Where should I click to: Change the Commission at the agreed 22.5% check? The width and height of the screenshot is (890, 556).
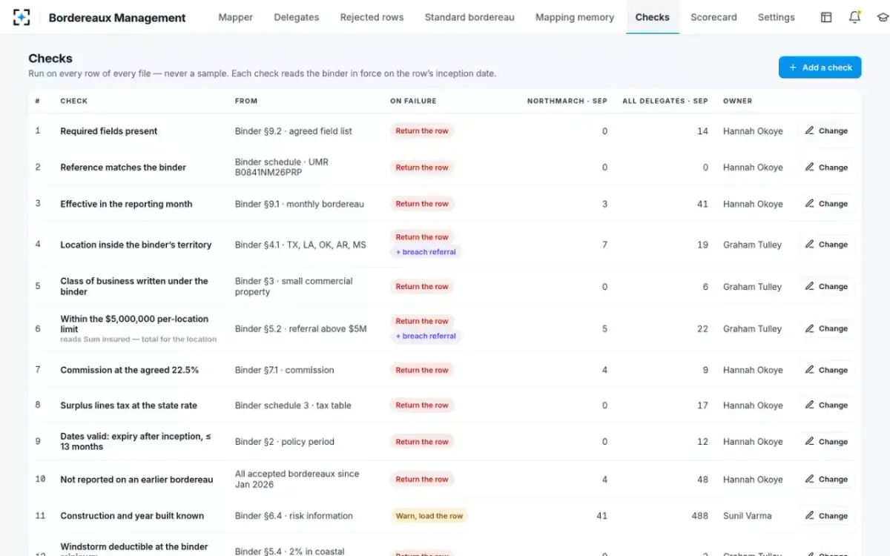point(827,370)
